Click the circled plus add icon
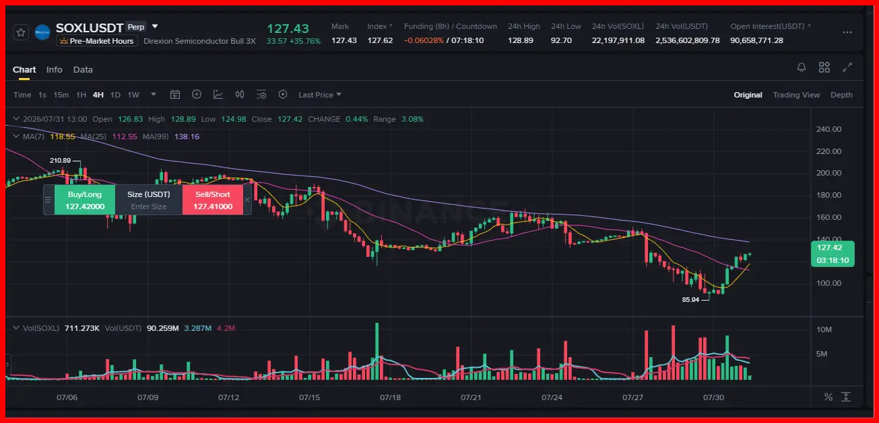This screenshot has height=423, width=879. [197, 95]
